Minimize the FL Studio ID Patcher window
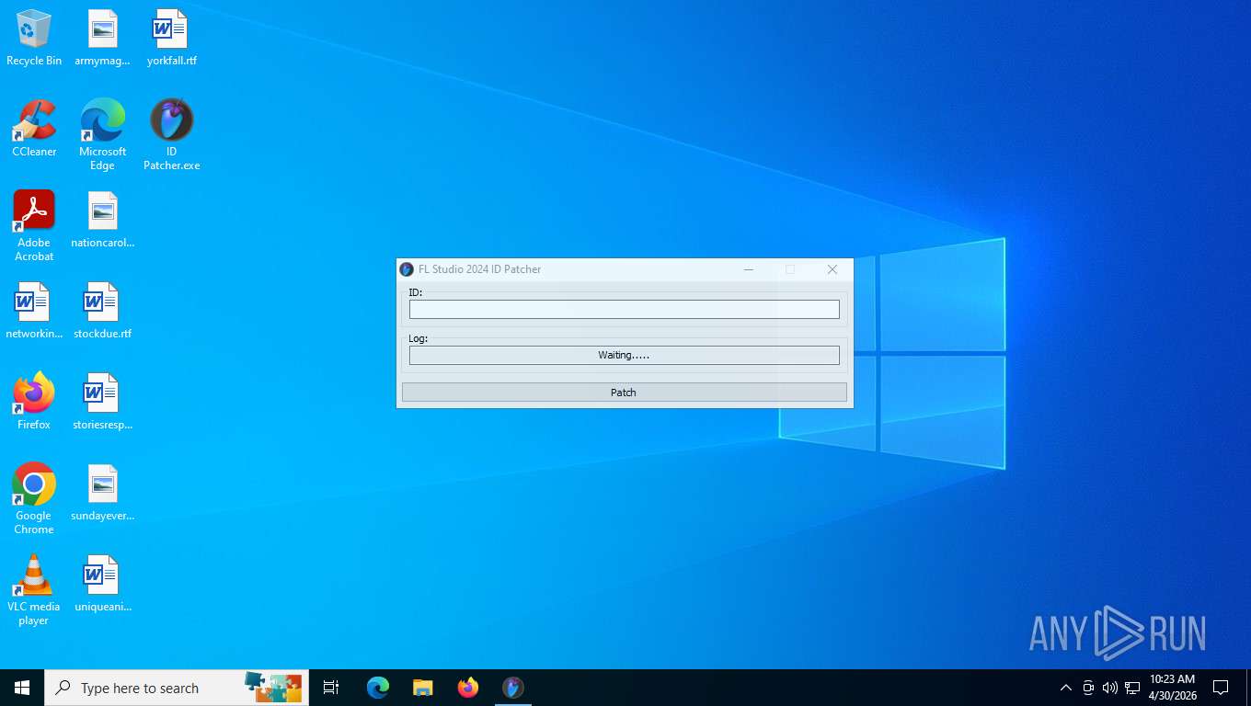1251x706 pixels. pyautogui.click(x=749, y=269)
